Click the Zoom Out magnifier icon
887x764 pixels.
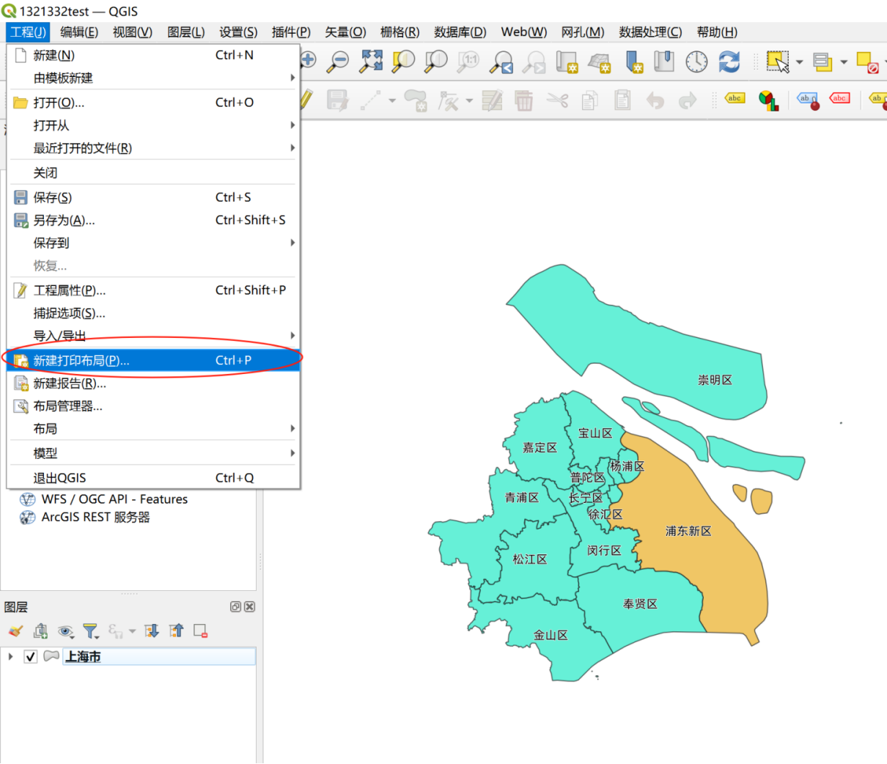coord(338,62)
